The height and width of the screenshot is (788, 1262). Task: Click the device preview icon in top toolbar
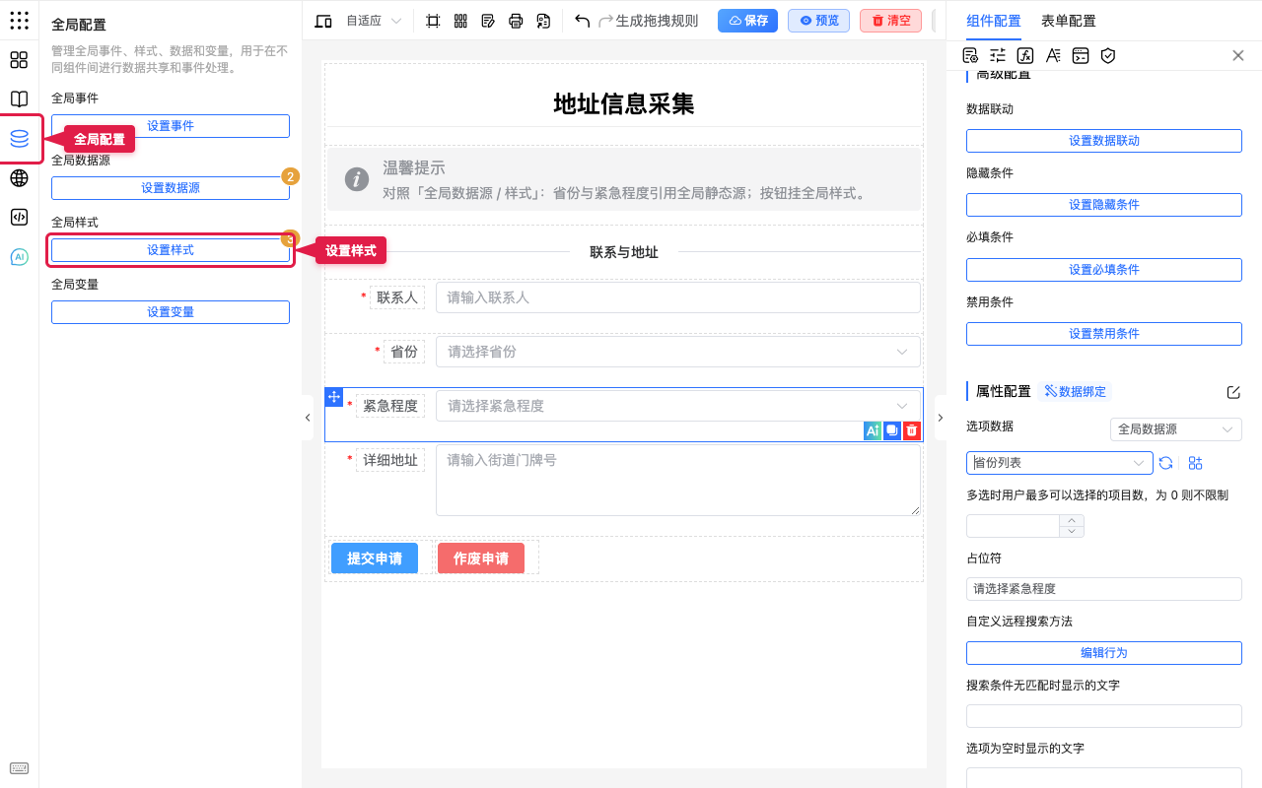[323, 21]
